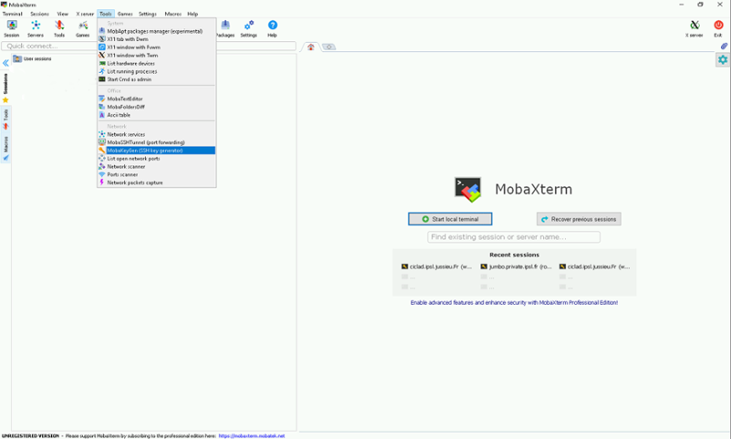Screen dimensions: 731x439
Task: Open MobaFoldersDiff from the menu
Action: point(156,106)
